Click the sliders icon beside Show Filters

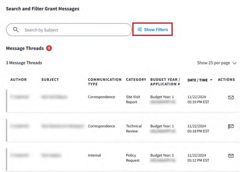140,30
